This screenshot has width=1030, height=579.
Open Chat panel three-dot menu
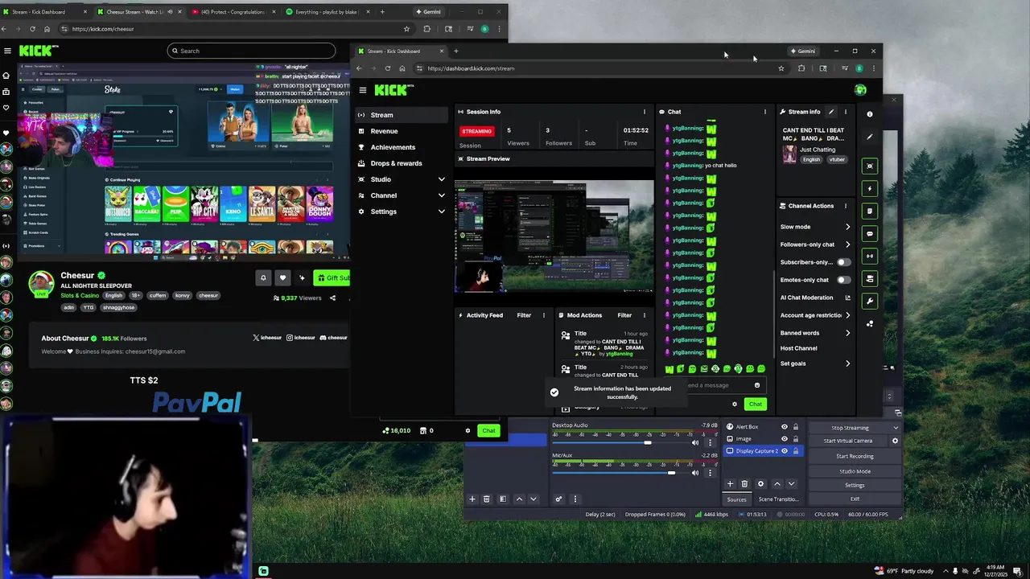point(764,112)
